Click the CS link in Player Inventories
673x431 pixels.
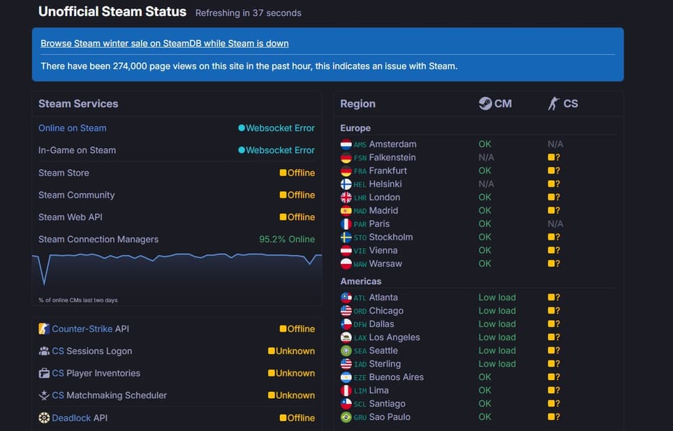click(x=58, y=373)
